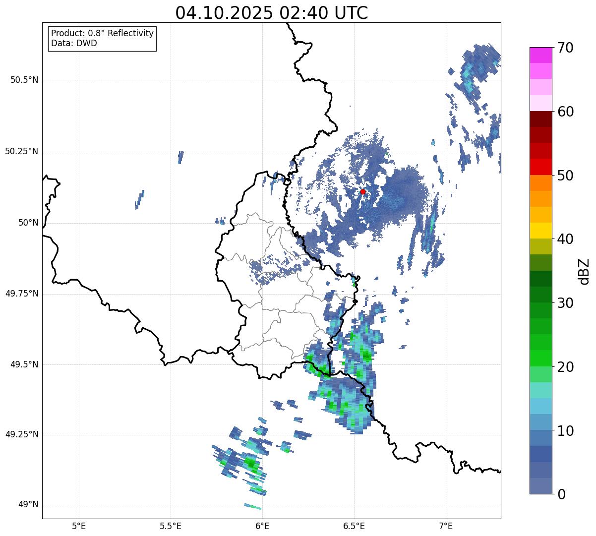Click the colorbar 10 tick label
This screenshot has width=596, height=536.
coord(565,431)
